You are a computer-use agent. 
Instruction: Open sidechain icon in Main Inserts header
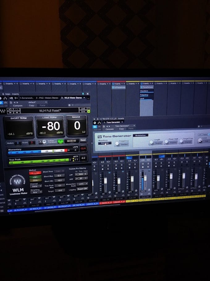coord(11,98)
